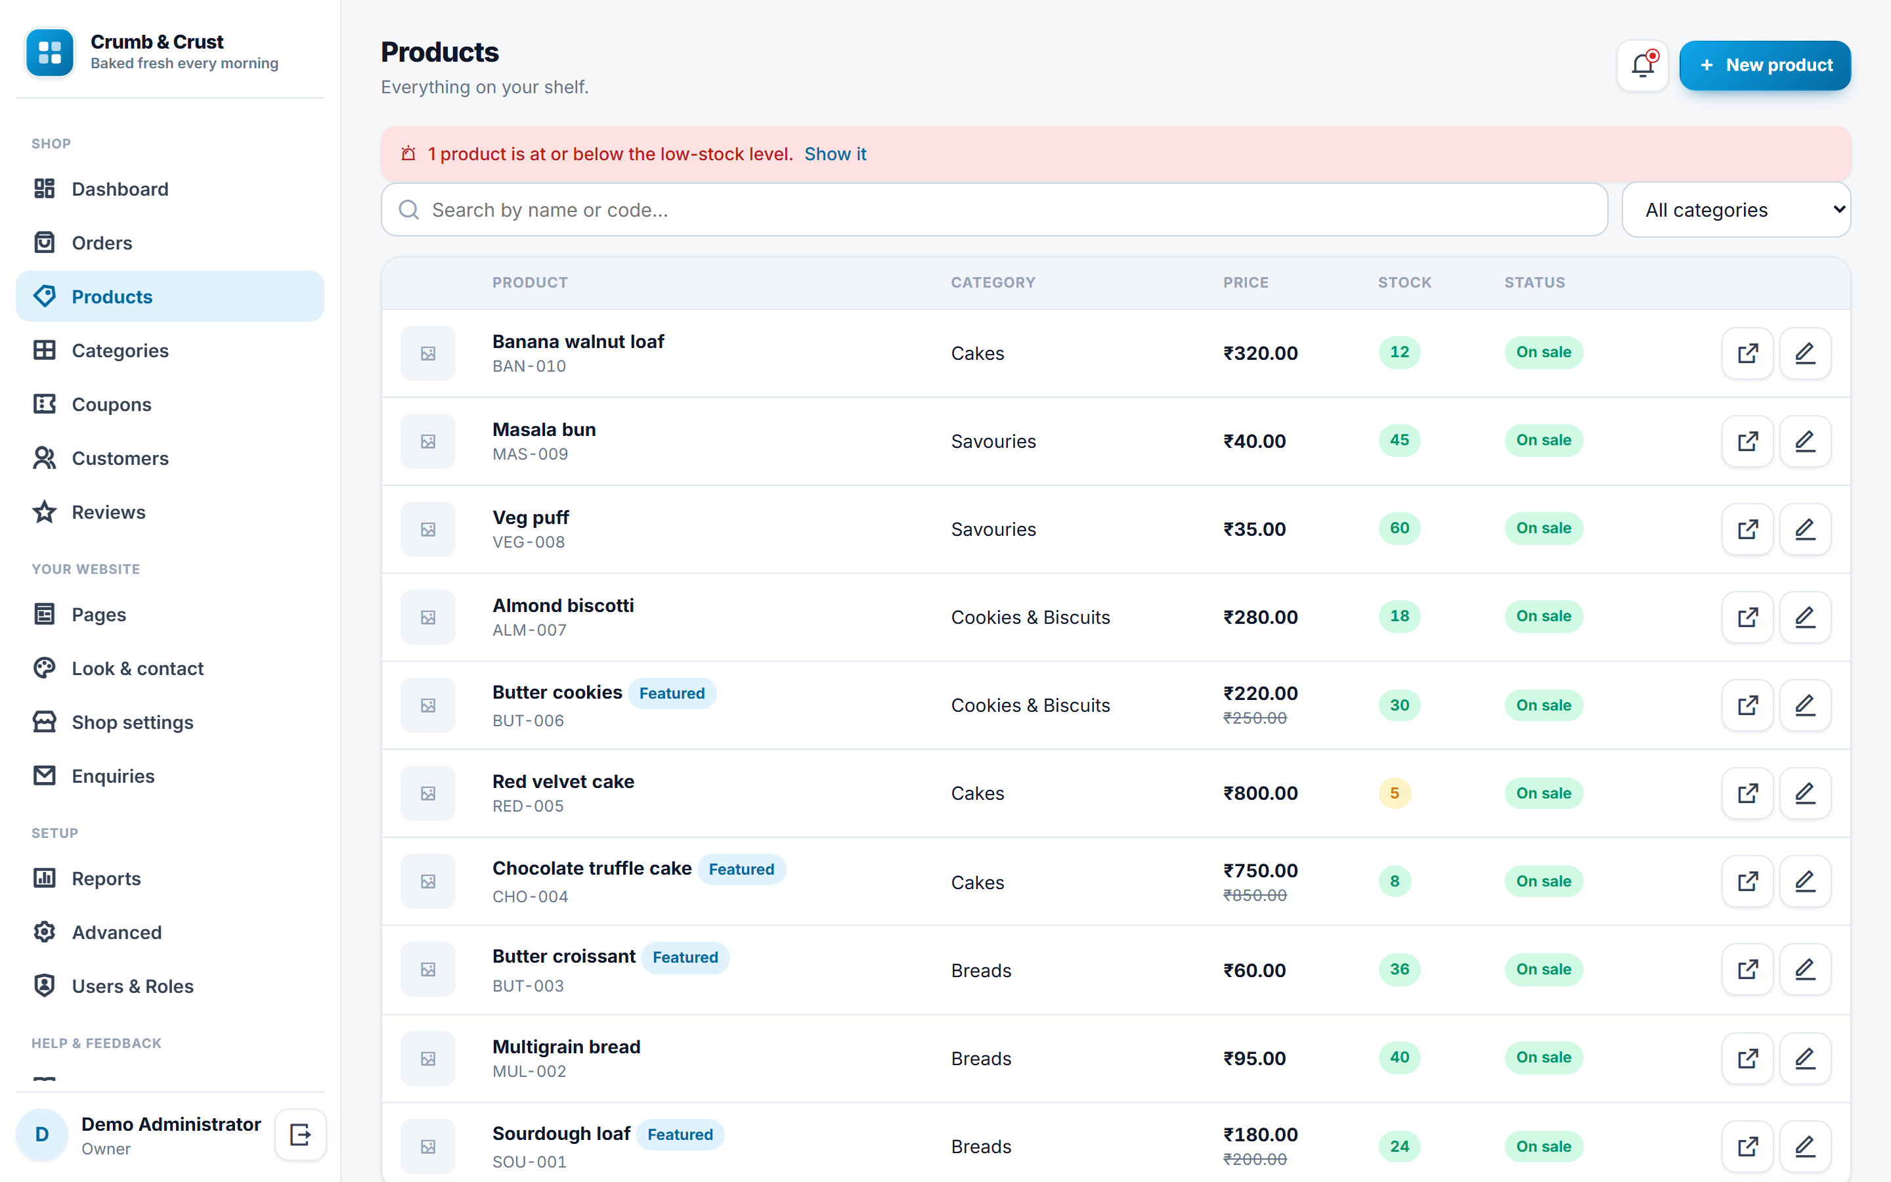Open Look & contact settings
The height and width of the screenshot is (1182, 1891).
169,668
